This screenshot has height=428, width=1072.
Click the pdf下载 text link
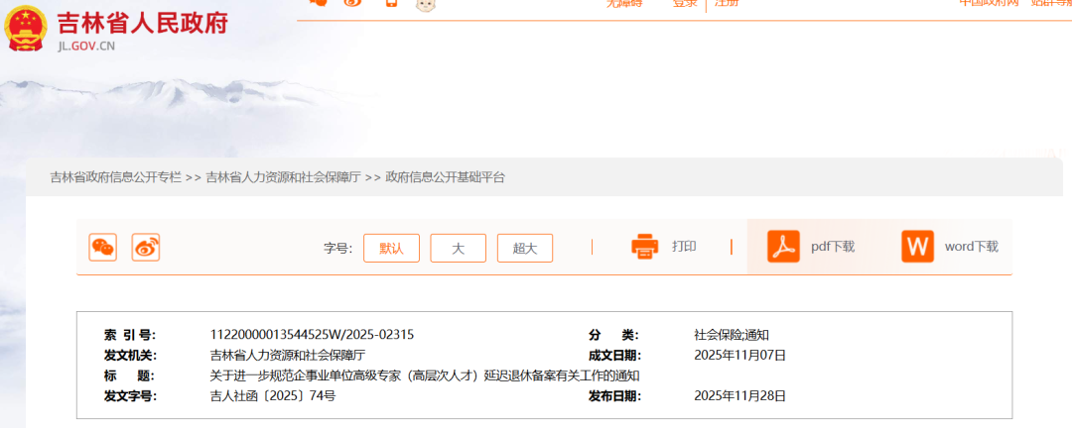click(832, 247)
